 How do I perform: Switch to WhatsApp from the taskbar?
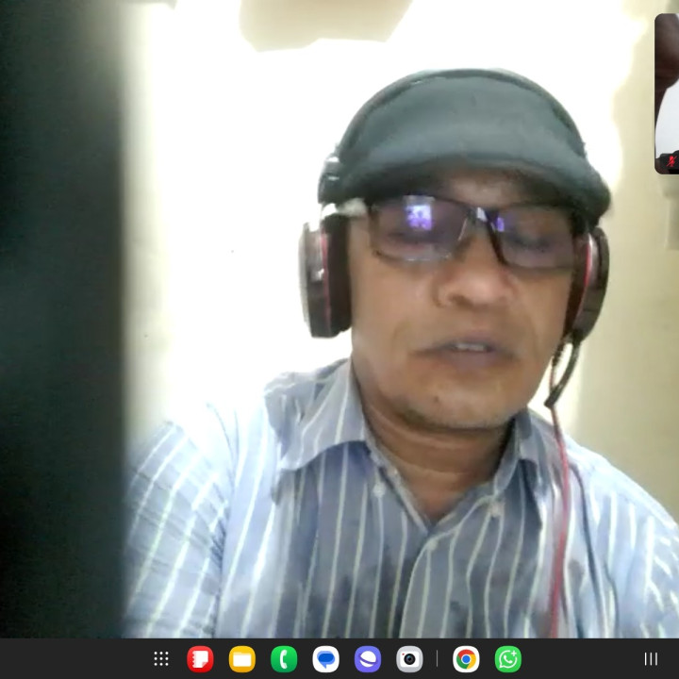point(508,659)
